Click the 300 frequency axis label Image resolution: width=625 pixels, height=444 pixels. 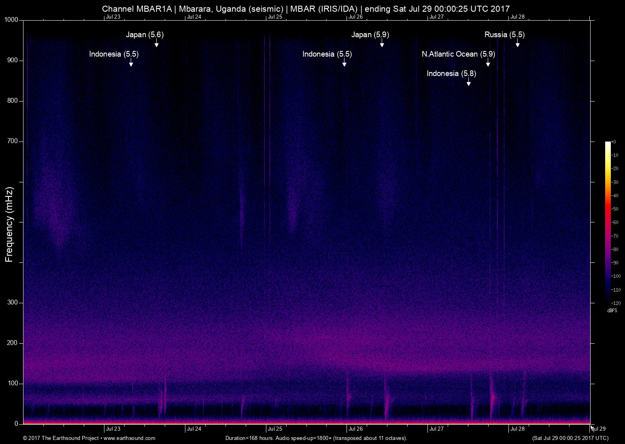pyautogui.click(x=12, y=302)
